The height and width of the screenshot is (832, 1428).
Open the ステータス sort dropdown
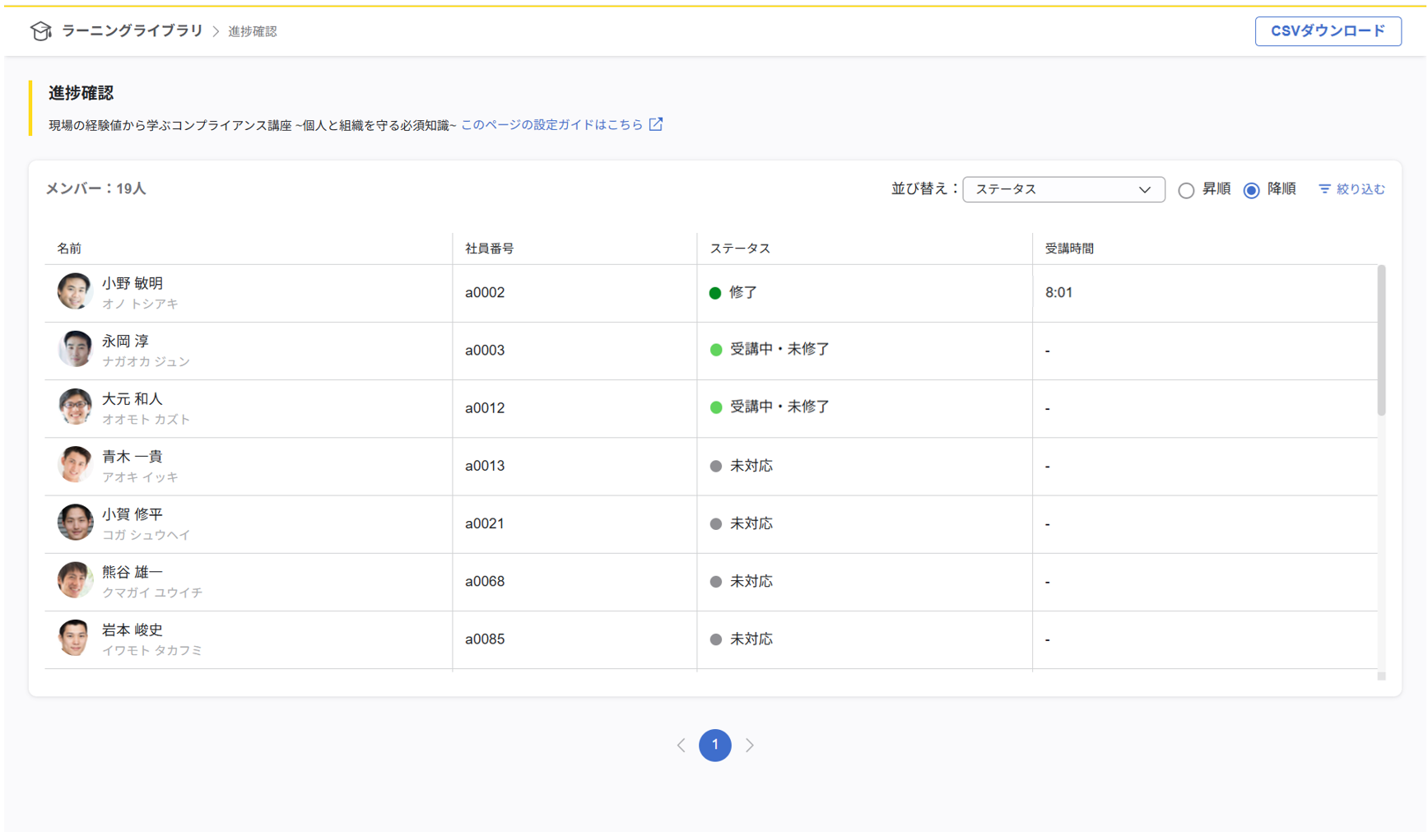pos(1063,189)
